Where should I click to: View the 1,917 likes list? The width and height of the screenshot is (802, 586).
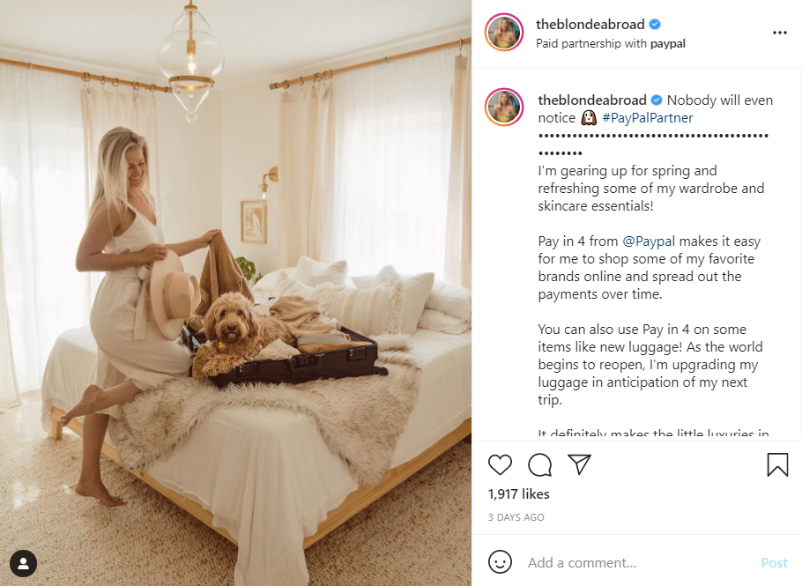point(518,494)
